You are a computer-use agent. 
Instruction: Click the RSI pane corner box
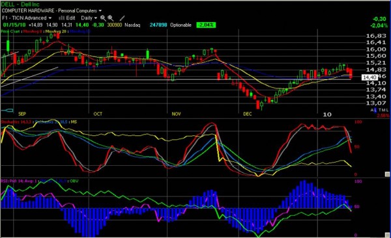pyautogui.click(x=387, y=235)
